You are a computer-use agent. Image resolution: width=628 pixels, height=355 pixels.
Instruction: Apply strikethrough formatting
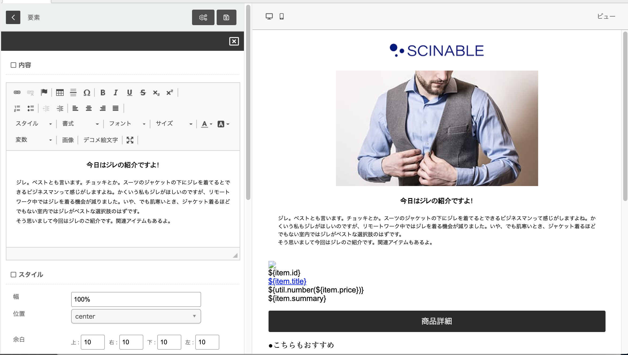click(x=143, y=92)
